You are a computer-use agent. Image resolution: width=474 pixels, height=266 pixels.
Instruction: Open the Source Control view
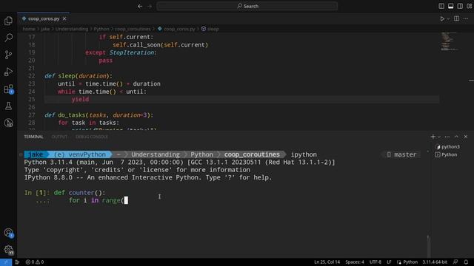tap(8, 55)
